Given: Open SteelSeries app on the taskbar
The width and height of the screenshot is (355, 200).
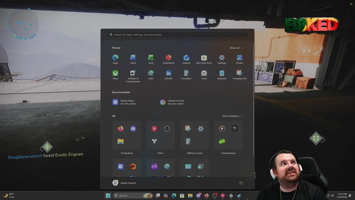Looking at the screenshot, I should (231, 196).
